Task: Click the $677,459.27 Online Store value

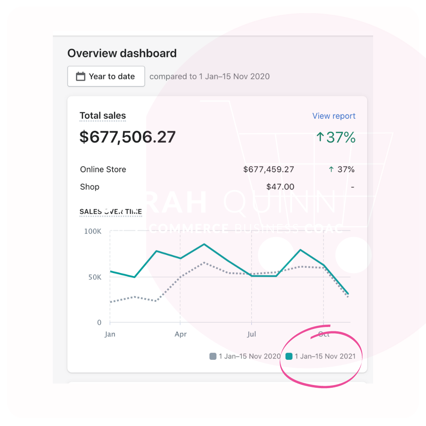Action: tap(269, 170)
